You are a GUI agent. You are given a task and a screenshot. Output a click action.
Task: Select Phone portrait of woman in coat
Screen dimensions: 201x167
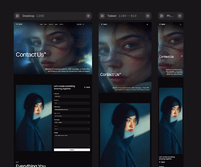[171, 121]
